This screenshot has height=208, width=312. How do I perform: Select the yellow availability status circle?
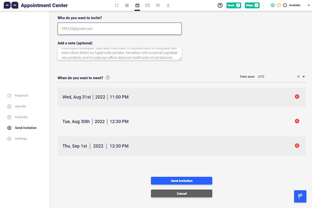[279, 6]
